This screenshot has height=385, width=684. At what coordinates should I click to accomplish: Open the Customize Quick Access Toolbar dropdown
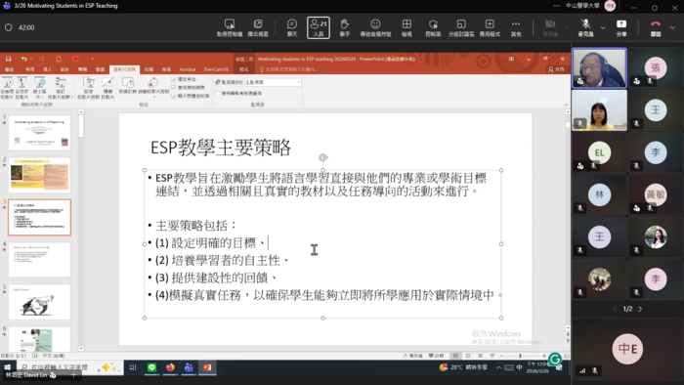click(92, 59)
